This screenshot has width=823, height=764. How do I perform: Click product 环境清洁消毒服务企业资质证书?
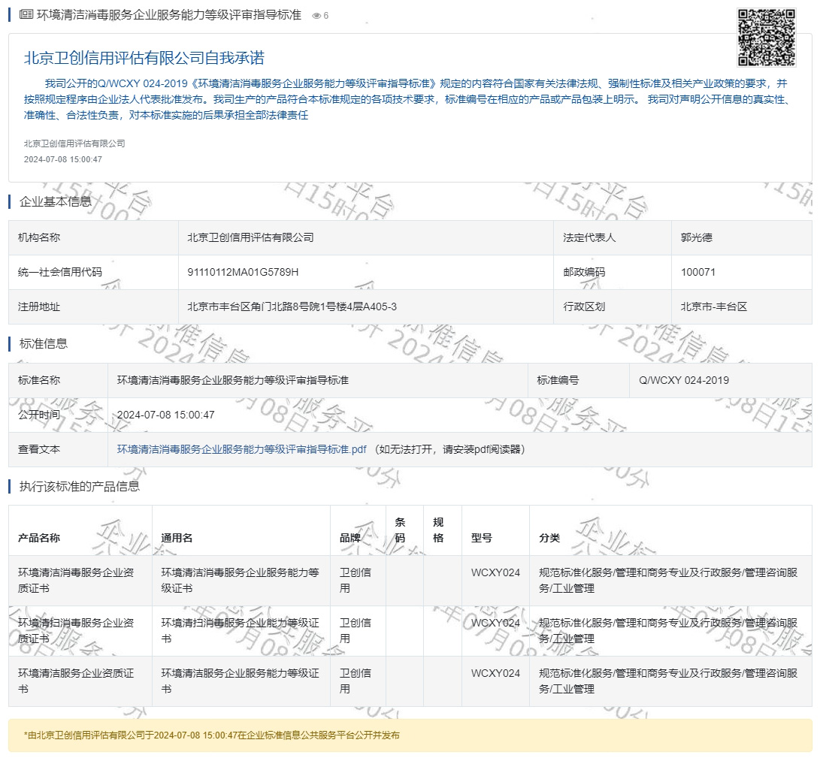tap(76, 581)
